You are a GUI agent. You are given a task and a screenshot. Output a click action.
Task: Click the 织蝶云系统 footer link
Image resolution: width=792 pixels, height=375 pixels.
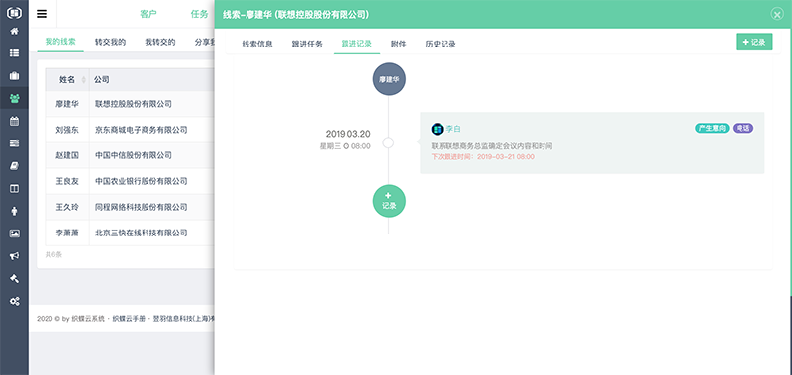tap(88, 319)
